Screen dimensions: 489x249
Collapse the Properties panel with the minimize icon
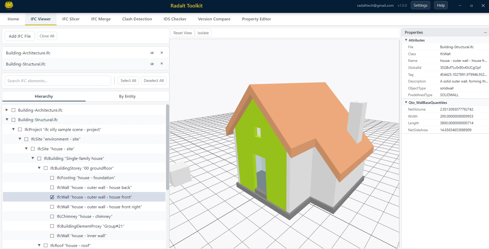pos(485,32)
